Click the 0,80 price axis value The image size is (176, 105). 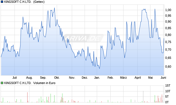[168, 35]
